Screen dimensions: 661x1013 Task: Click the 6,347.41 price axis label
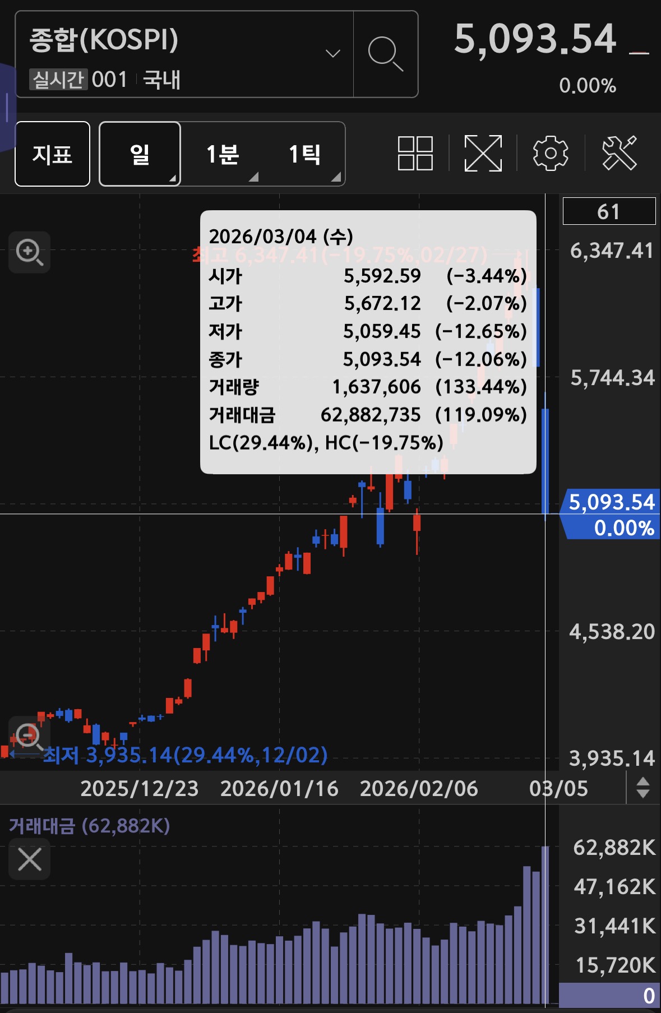pyautogui.click(x=612, y=251)
